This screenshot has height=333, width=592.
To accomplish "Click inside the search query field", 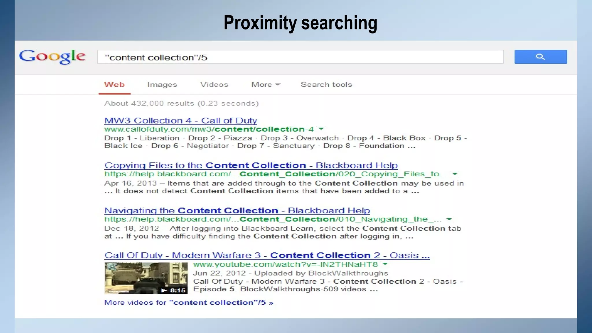I will tap(300, 57).
